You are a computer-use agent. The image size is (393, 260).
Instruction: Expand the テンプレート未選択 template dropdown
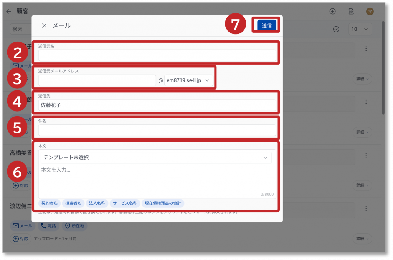pos(156,157)
